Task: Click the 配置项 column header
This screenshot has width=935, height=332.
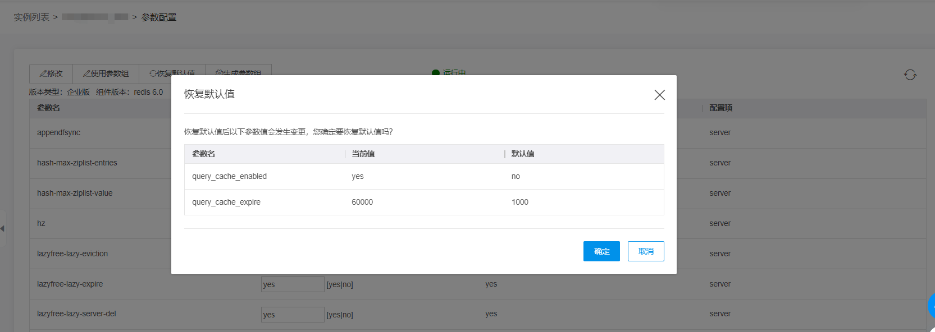Action: (720, 108)
